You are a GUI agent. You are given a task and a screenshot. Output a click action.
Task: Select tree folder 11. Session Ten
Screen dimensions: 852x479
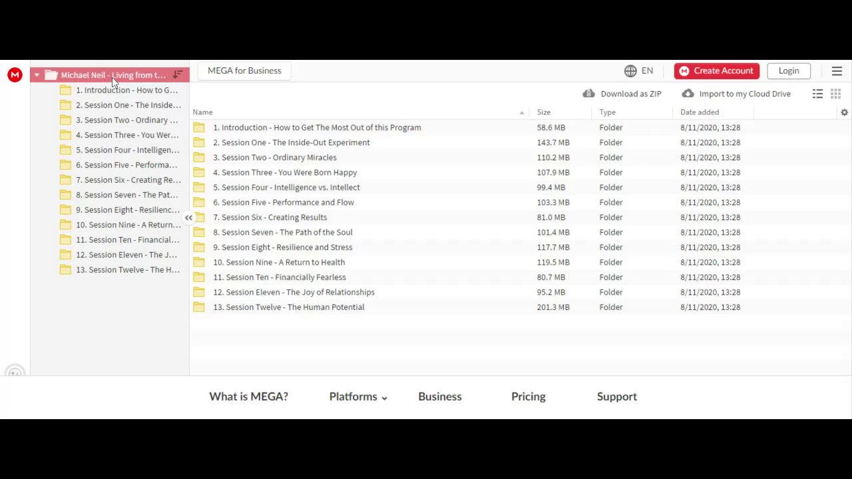point(119,239)
